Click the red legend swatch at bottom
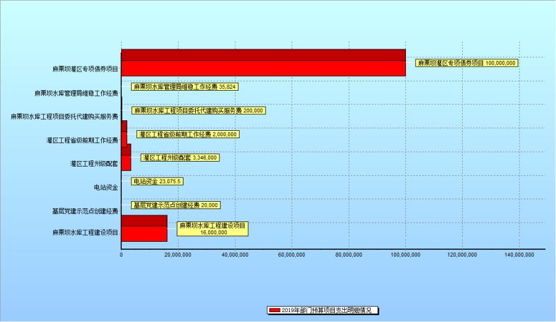Screen dimensions: 556x322 pyautogui.click(x=274, y=310)
